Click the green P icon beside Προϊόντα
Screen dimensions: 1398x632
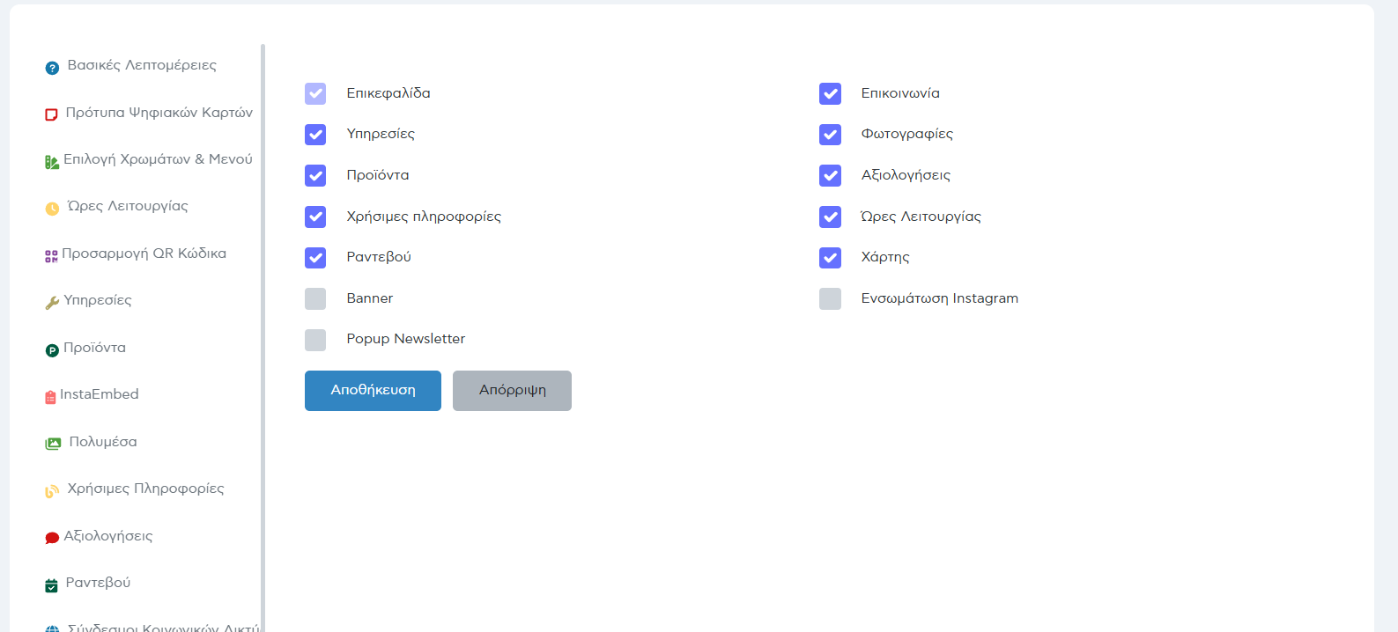[52, 350]
